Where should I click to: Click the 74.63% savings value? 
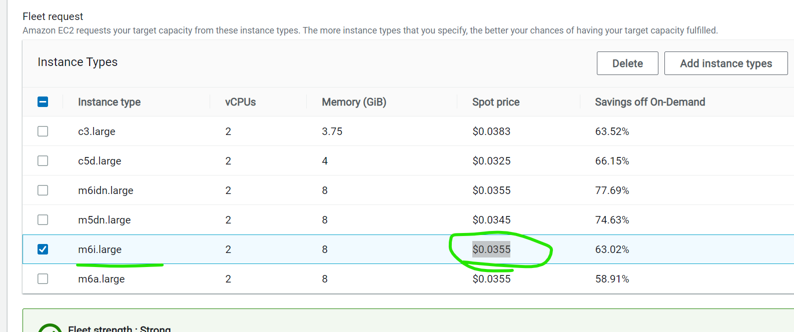pos(612,220)
